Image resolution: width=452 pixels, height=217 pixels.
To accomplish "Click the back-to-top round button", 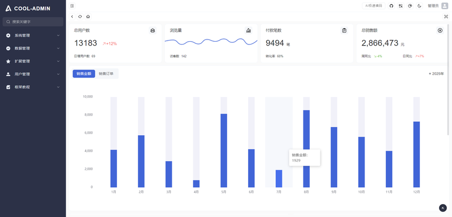I will click(443, 208).
